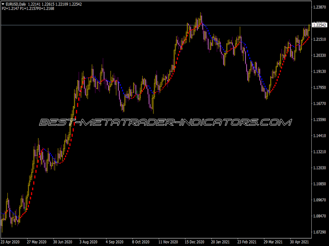Viewport: 329px width, 246px height.
Task: Click the EURUSD,Daily symbol title
Action: pyautogui.click(x=16, y=4)
